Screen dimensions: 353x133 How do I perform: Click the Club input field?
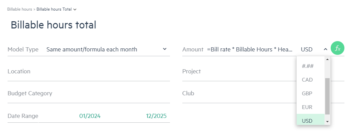tap(239, 94)
